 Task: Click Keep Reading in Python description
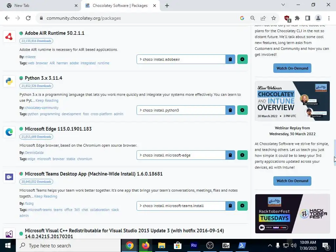pos(47,100)
